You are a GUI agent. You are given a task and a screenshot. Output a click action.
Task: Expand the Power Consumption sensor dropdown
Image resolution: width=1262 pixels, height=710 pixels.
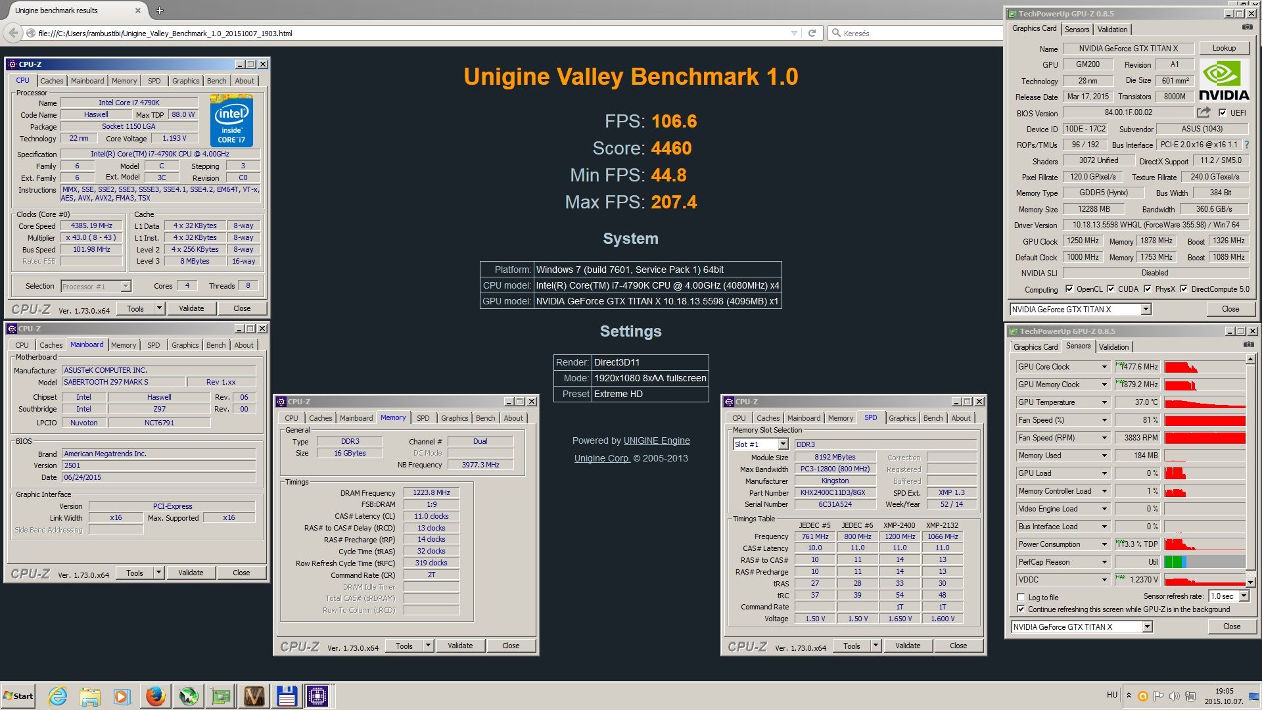[1104, 544]
